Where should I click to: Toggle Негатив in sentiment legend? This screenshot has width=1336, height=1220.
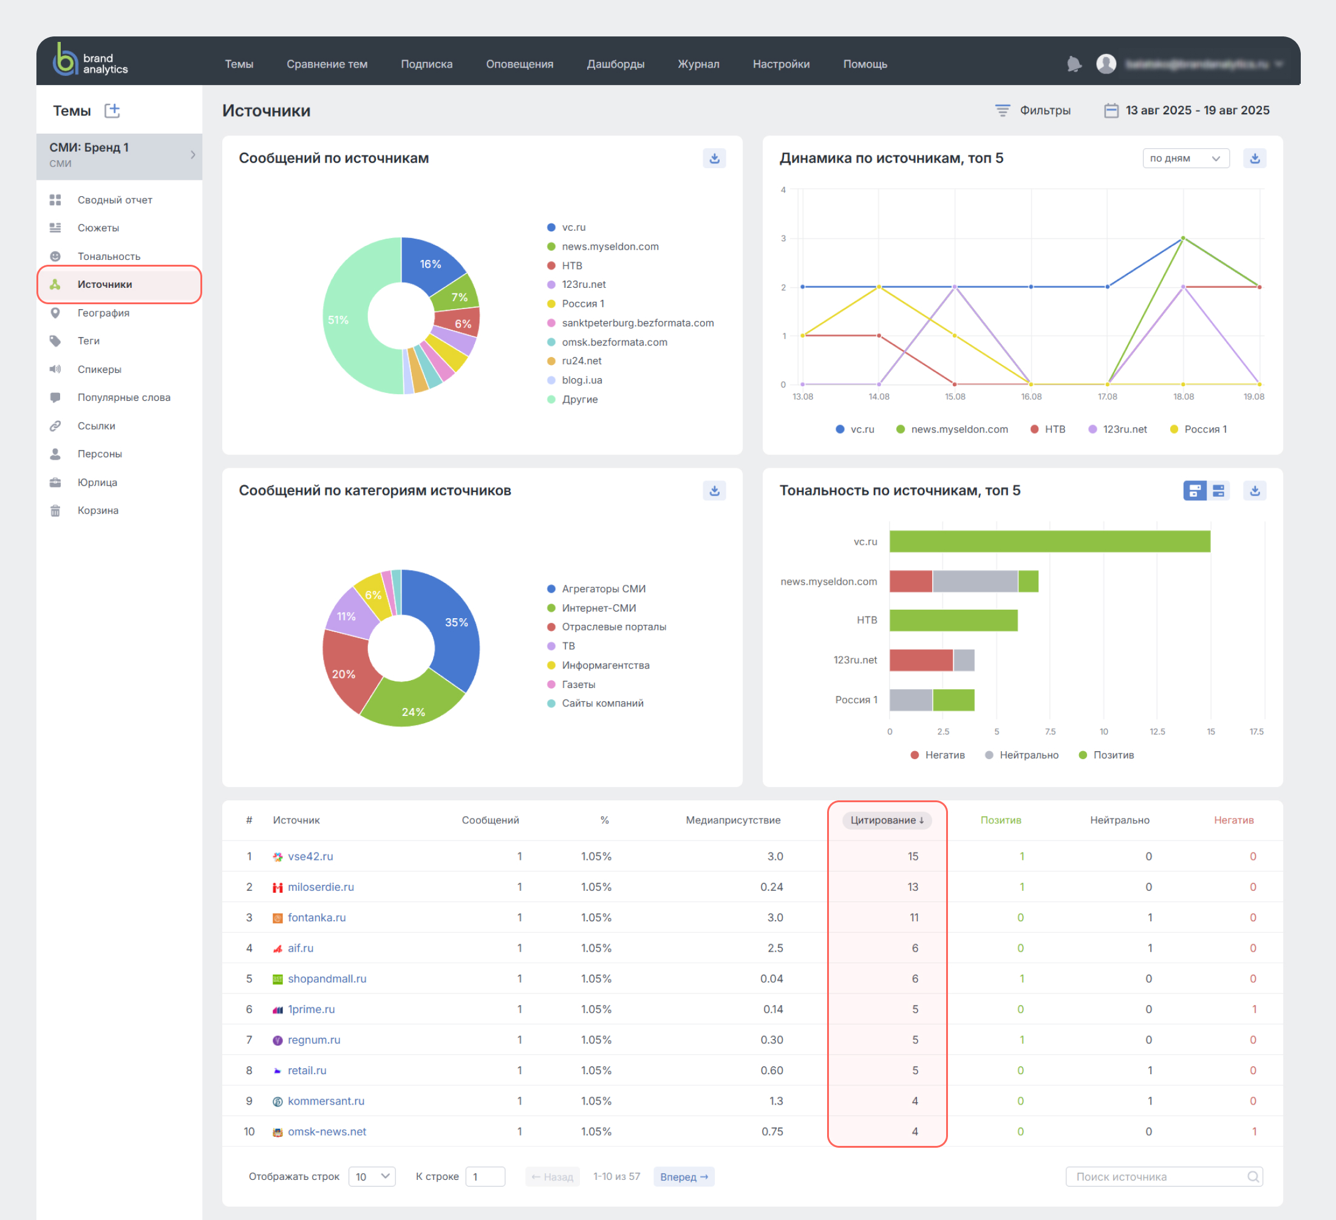point(938,755)
